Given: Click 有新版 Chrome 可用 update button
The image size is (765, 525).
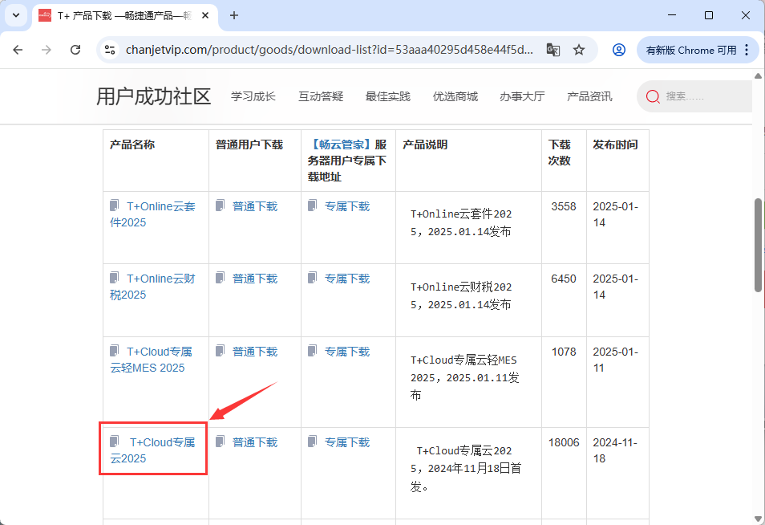Looking at the screenshot, I should coord(691,51).
